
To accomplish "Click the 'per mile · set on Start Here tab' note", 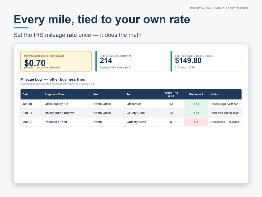I will (x=42, y=68).
